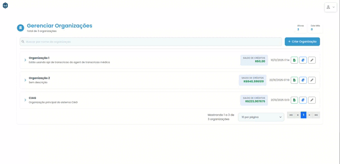Click the date 22/10/2025 07:19
This screenshot has height=164, width=340.
pos(279,80)
